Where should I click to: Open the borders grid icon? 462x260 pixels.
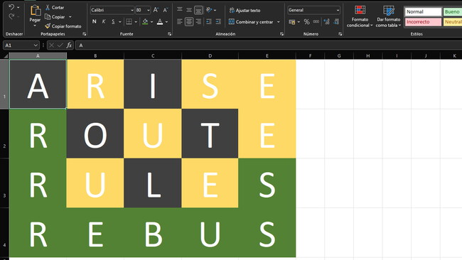tap(129, 21)
